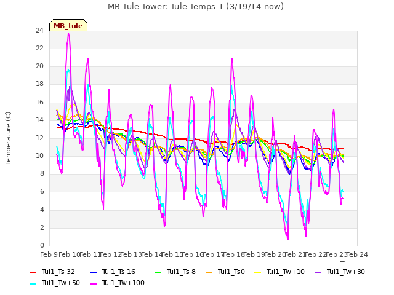Click the orange Tul1_Ts0 legend swatch
394x295 pixels.
click(209, 272)
